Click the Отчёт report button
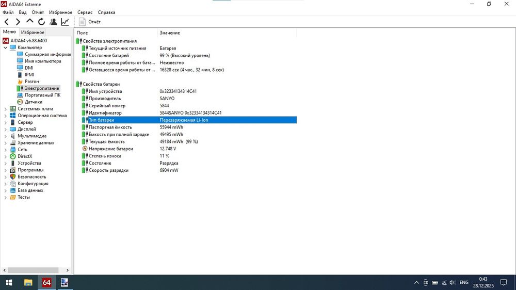 click(x=89, y=22)
